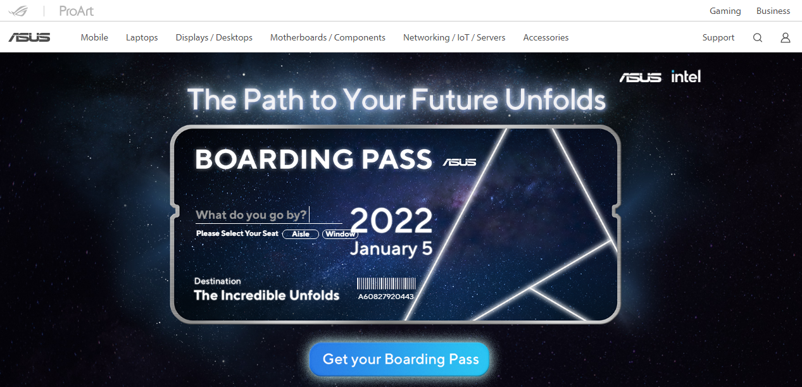Screen dimensions: 802x387
Task: Expand the Mobile menu
Action: pos(94,37)
